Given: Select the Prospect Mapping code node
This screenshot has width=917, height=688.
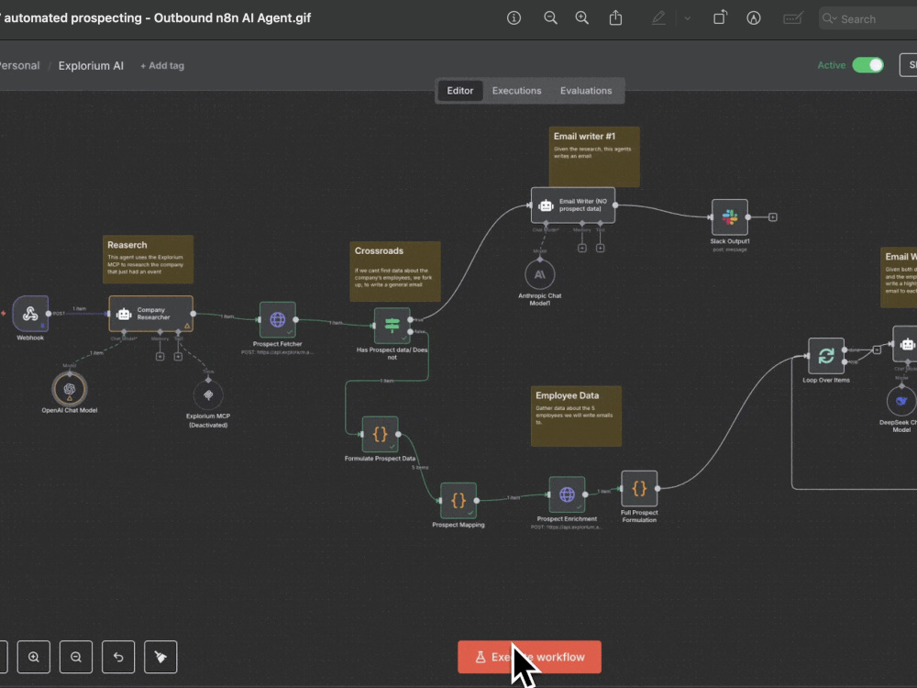Looking at the screenshot, I should 458,500.
